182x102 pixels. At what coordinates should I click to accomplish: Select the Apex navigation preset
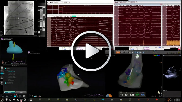tap(9, 79)
